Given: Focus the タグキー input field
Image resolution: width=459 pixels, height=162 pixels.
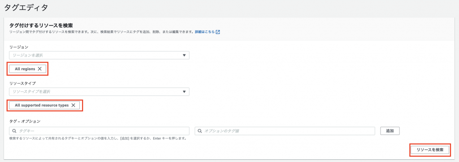Looking at the screenshot, I should click(x=99, y=131).
